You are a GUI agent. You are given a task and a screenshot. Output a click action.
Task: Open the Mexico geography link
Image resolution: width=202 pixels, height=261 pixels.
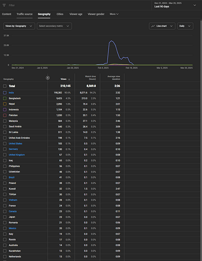pyautogui.click(x=13, y=228)
